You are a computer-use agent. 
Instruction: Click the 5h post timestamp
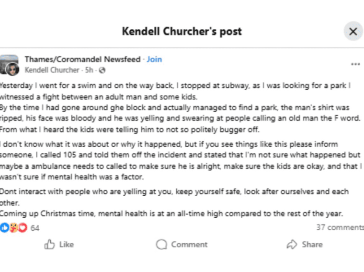coord(89,70)
